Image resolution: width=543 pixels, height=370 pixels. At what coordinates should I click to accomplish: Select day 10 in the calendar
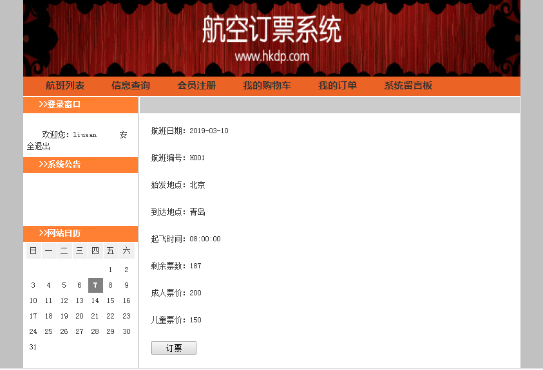point(33,301)
